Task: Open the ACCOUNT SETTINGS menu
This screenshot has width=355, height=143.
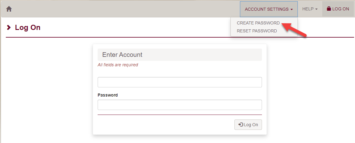Action: (269, 9)
